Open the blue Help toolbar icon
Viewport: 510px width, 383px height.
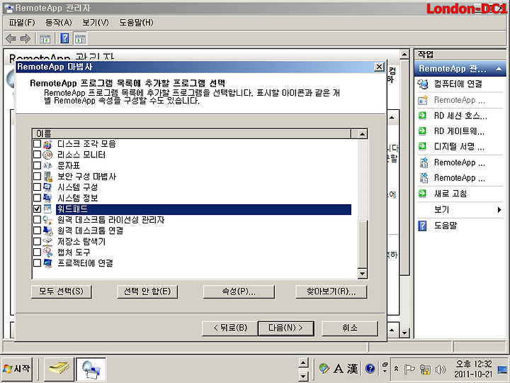[64, 39]
